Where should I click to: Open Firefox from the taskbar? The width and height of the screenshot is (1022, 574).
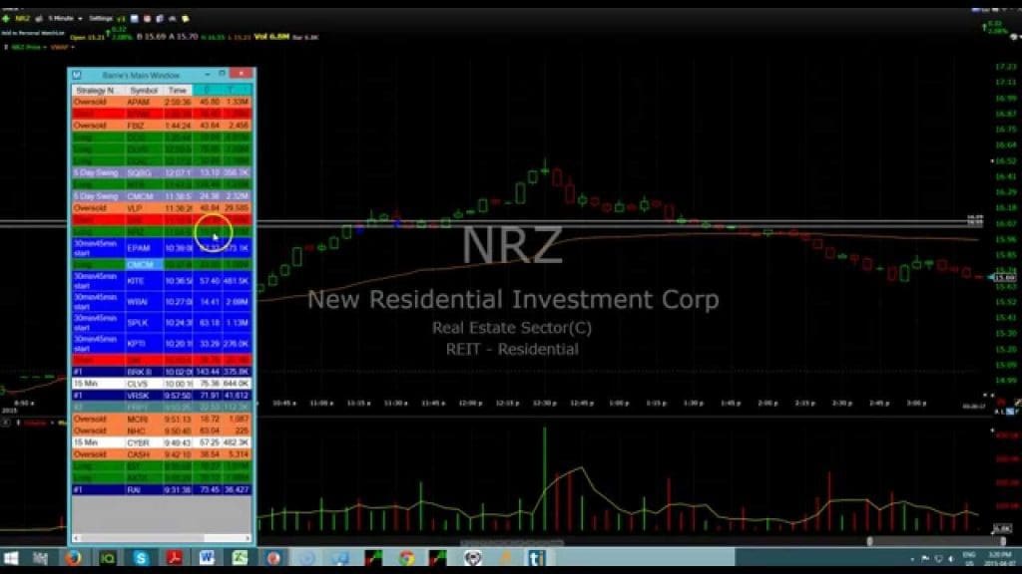(73, 558)
